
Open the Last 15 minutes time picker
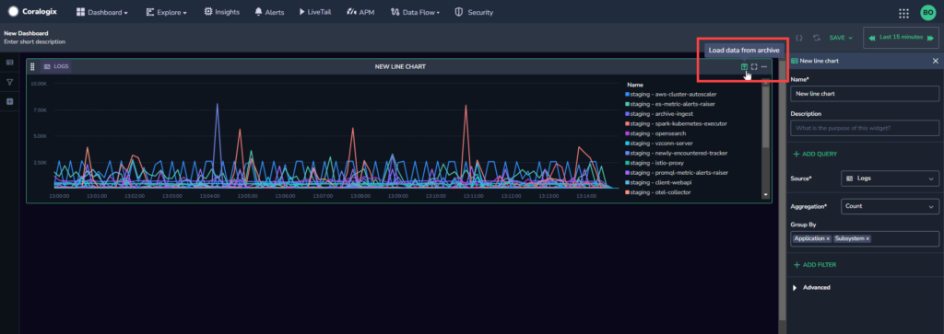coord(901,37)
